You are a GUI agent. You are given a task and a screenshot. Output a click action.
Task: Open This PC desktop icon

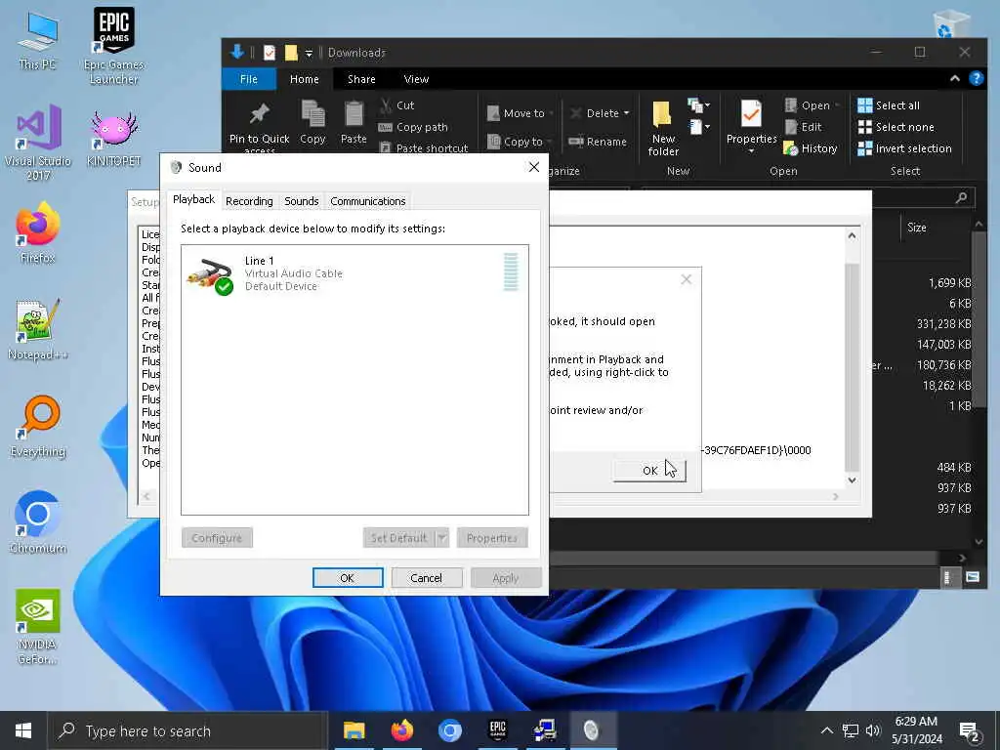click(37, 39)
